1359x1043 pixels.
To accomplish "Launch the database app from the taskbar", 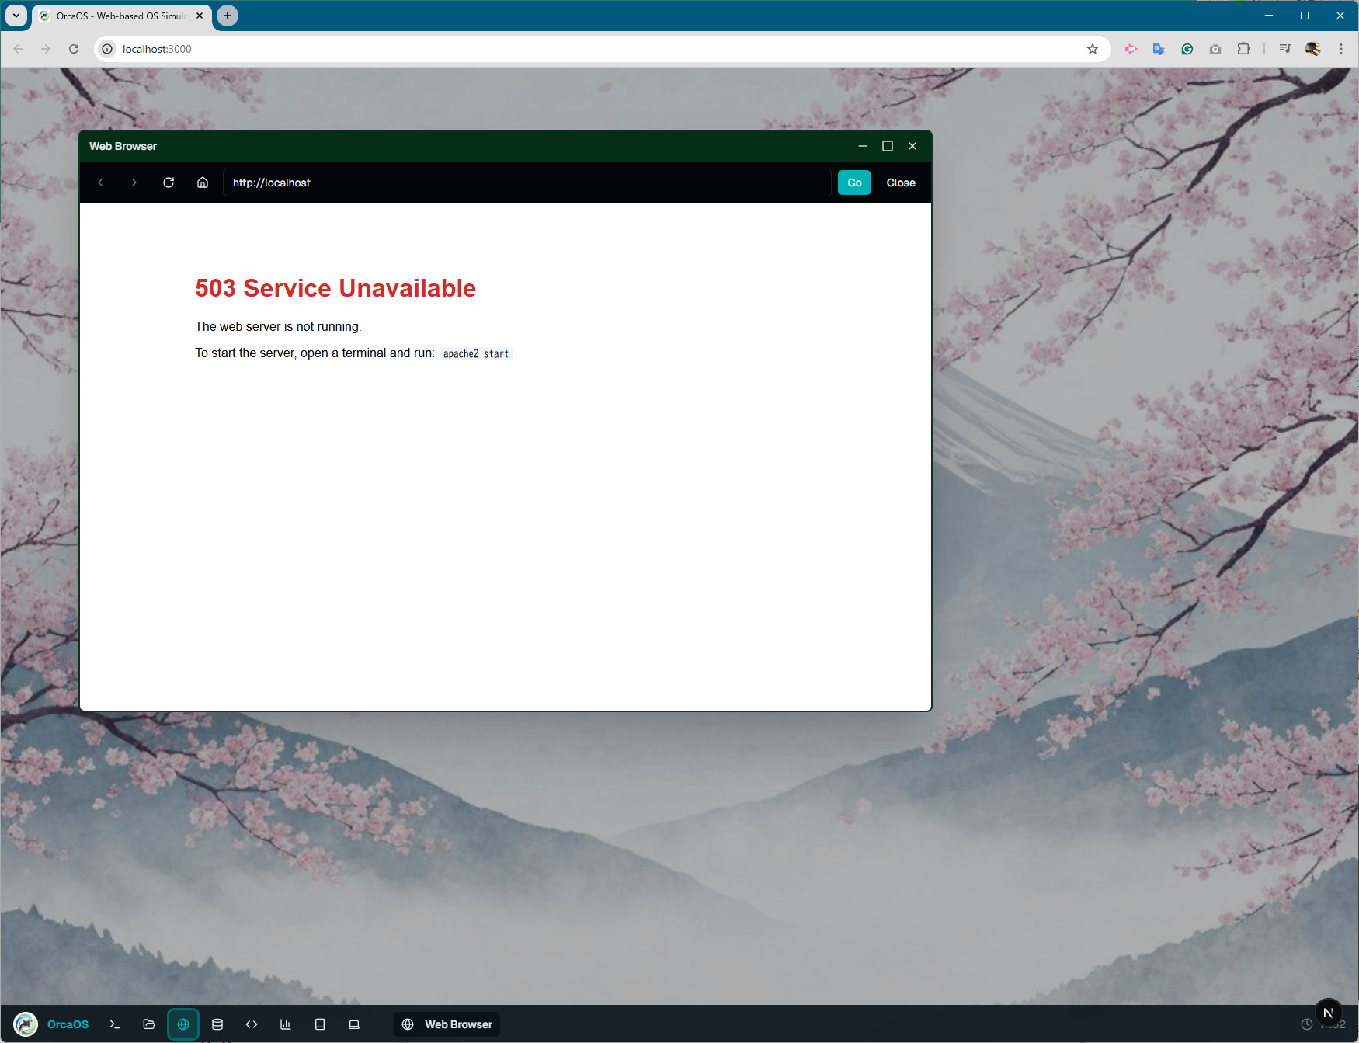I will point(217,1024).
